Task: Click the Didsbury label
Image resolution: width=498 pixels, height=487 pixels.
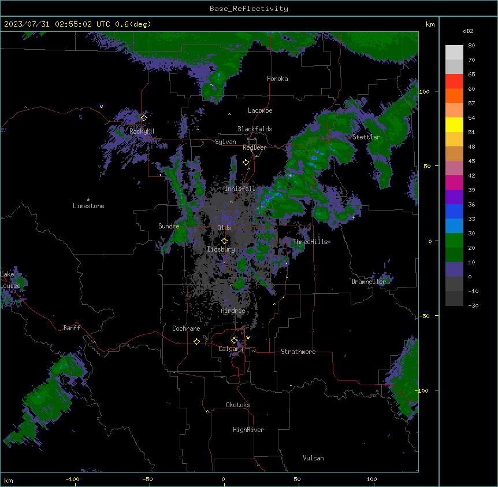Action: click(221, 249)
